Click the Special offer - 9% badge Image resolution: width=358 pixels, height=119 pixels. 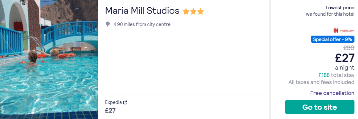pos(333,39)
